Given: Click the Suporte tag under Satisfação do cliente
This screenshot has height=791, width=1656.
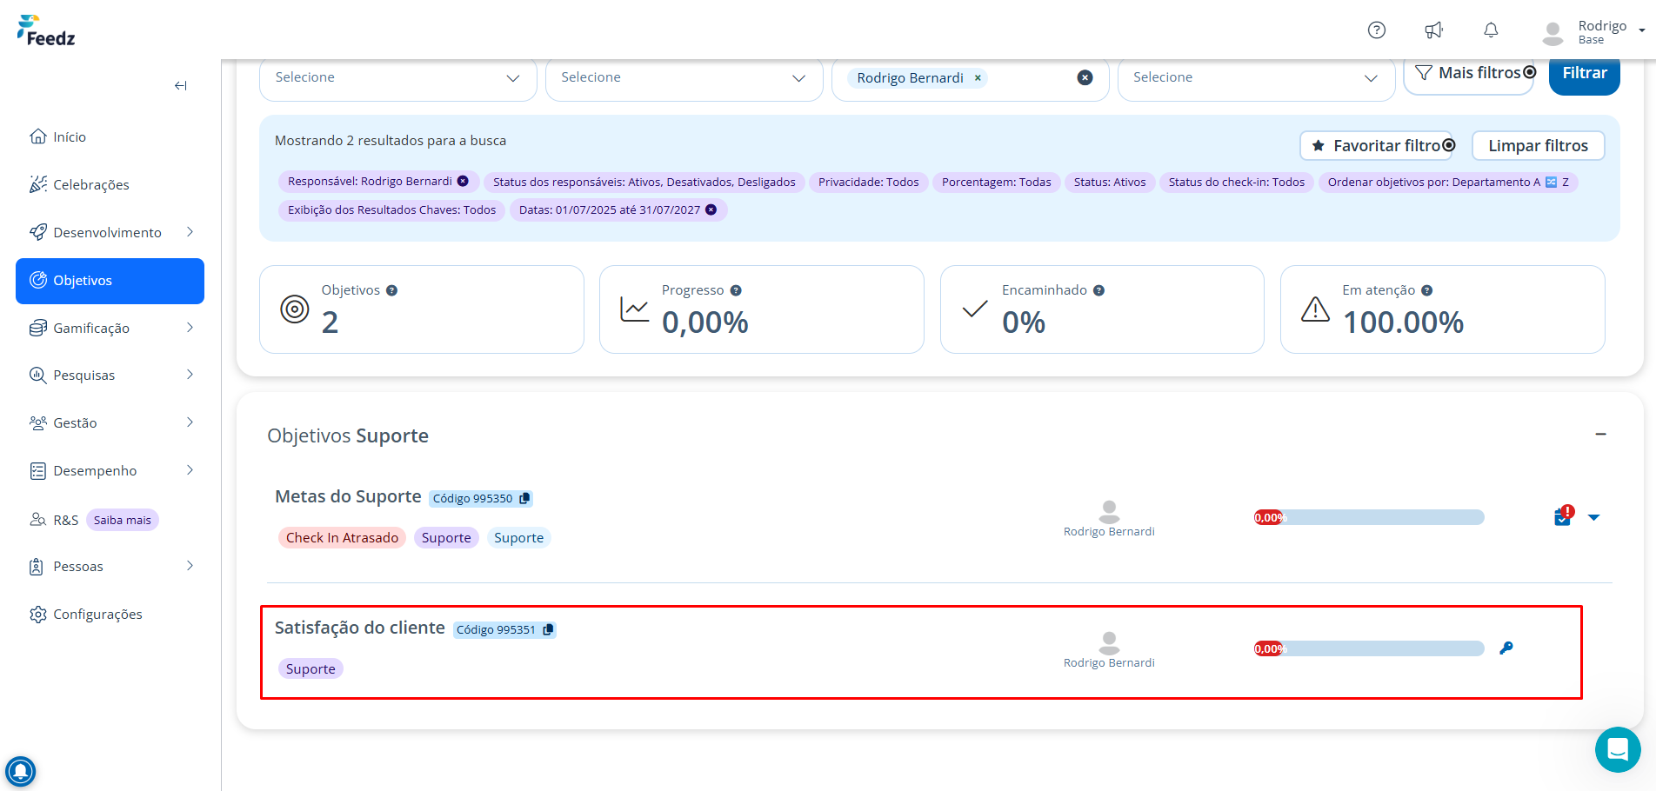Looking at the screenshot, I should pos(310,669).
